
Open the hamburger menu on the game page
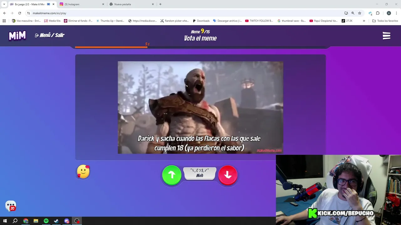[387, 36]
